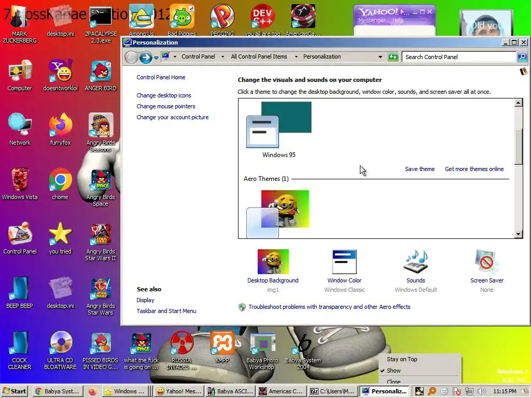Open Change desktop icons link

pos(163,95)
